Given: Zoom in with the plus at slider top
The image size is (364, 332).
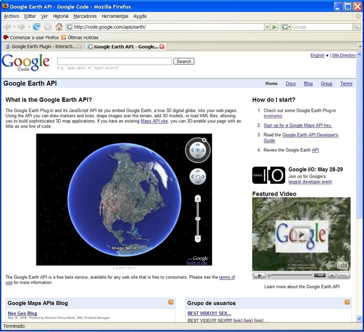Looking at the screenshot, I should [x=198, y=199].
